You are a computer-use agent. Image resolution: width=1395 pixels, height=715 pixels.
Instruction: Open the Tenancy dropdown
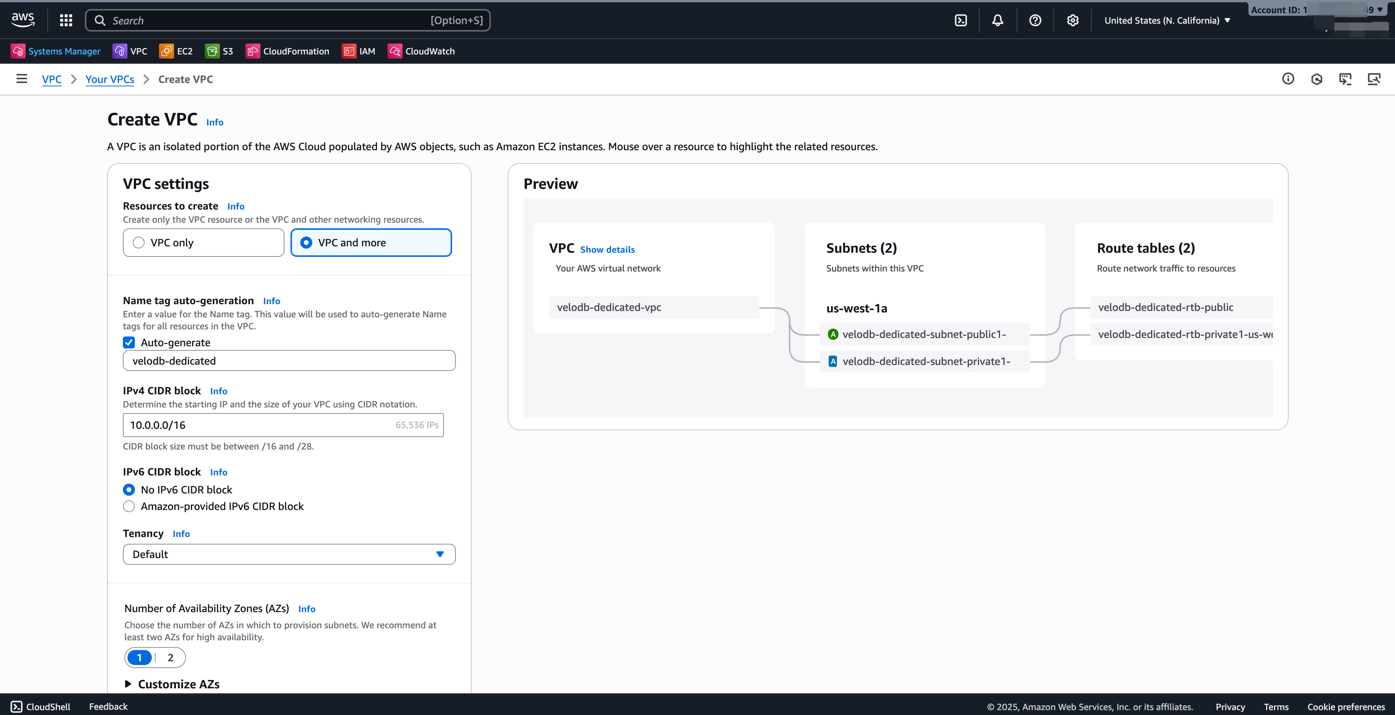[x=289, y=554]
